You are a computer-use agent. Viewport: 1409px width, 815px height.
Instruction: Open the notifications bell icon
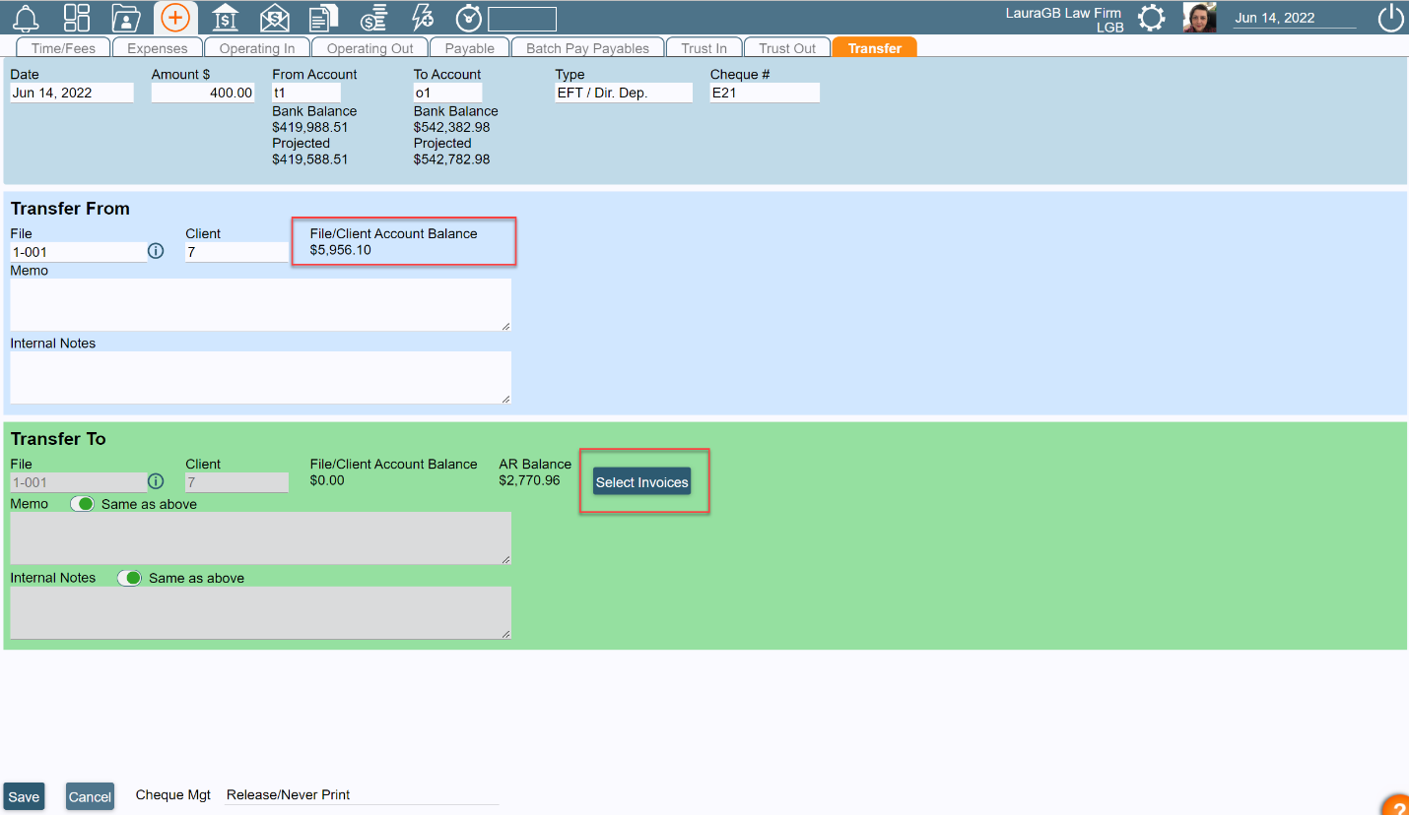(x=26, y=17)
